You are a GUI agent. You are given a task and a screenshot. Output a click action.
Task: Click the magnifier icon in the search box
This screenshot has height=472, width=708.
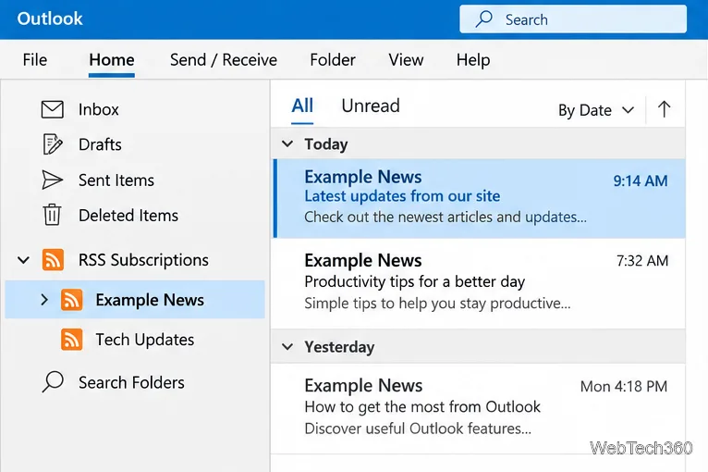(x=484, y=19)
